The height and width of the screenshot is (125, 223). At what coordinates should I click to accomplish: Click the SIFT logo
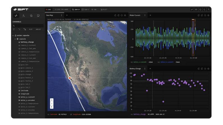pos(21,10)
